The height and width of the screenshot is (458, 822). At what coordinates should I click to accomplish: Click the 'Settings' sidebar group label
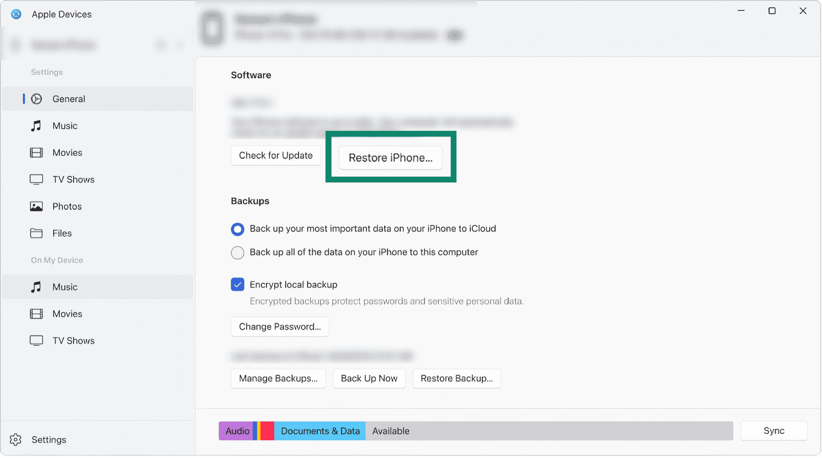(47, 72)
